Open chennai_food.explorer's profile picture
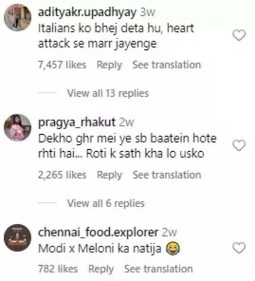 click(17, 238)
